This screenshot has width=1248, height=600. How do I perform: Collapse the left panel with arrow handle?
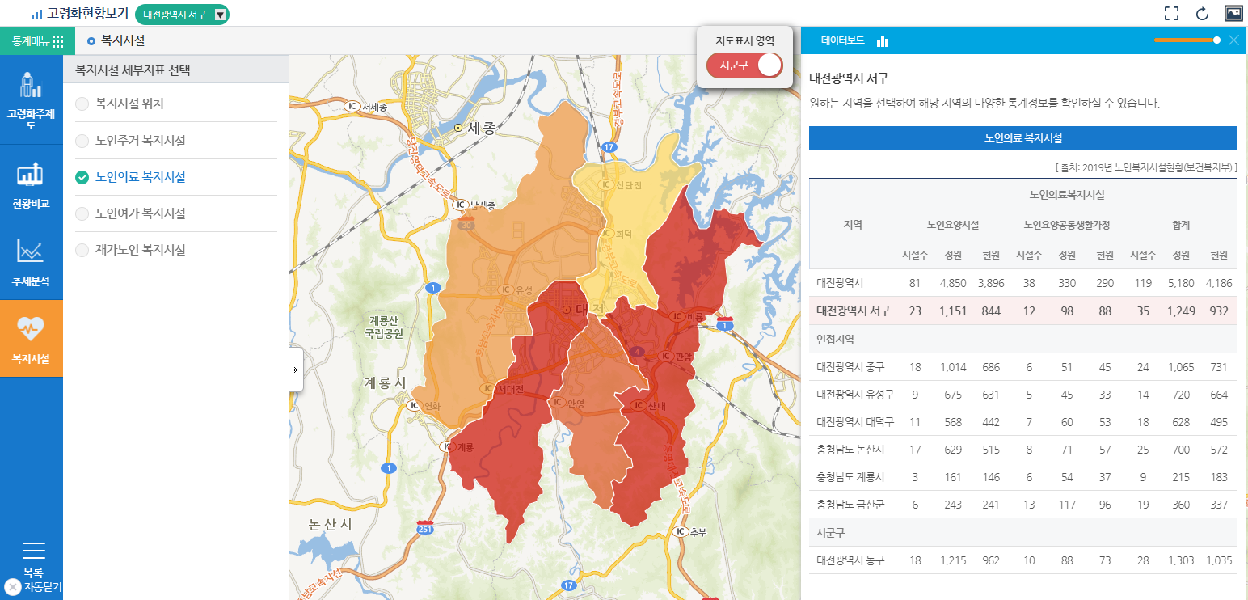[x=296, y=370]
